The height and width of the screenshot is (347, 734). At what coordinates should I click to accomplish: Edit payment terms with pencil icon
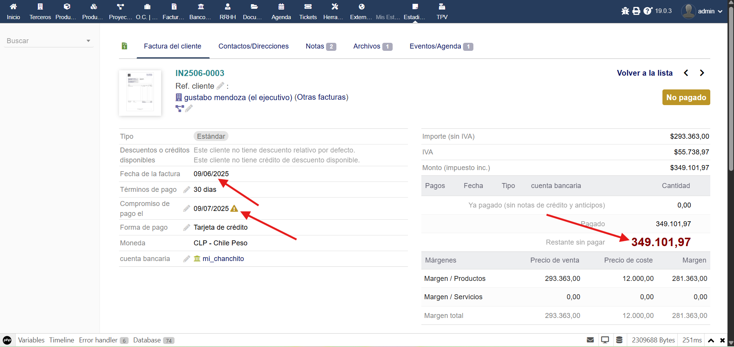(187, 190)
